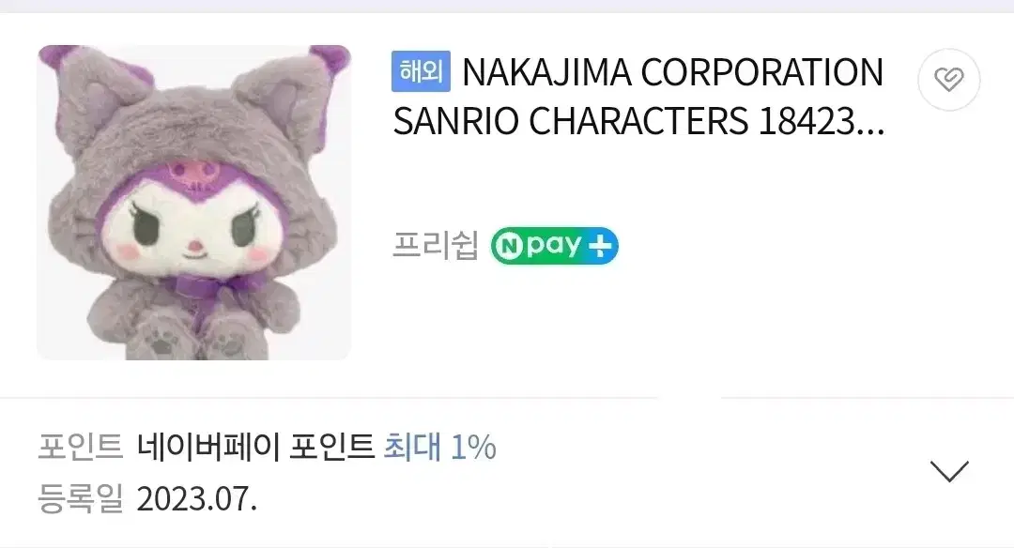Image resolution: width=1014 pixels, height=548 pixels.
Task: Click the white plus sign on Npay badge
Action: [600, 246]
